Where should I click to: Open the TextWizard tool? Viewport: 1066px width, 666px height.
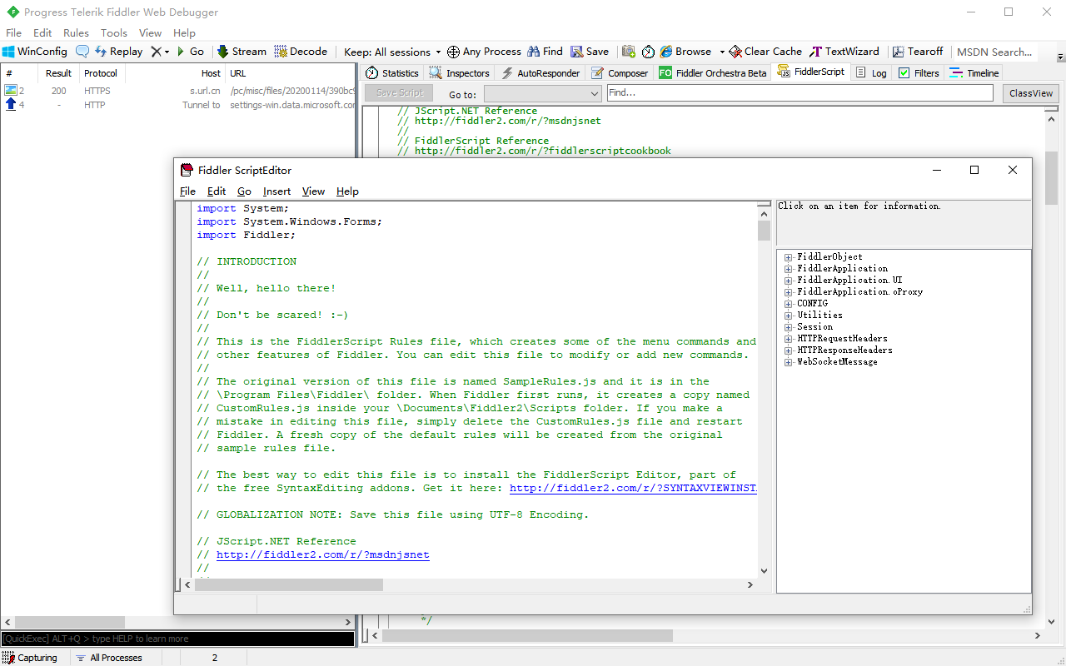pyautogui.click(x=845, y=52)
